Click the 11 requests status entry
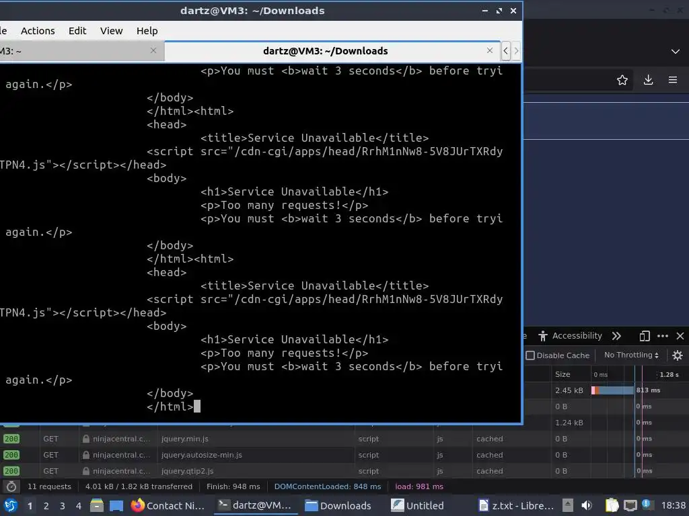 pyautogui.click(x=49, y=486)
